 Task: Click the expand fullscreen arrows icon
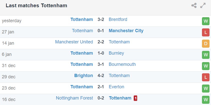[203, 5]
